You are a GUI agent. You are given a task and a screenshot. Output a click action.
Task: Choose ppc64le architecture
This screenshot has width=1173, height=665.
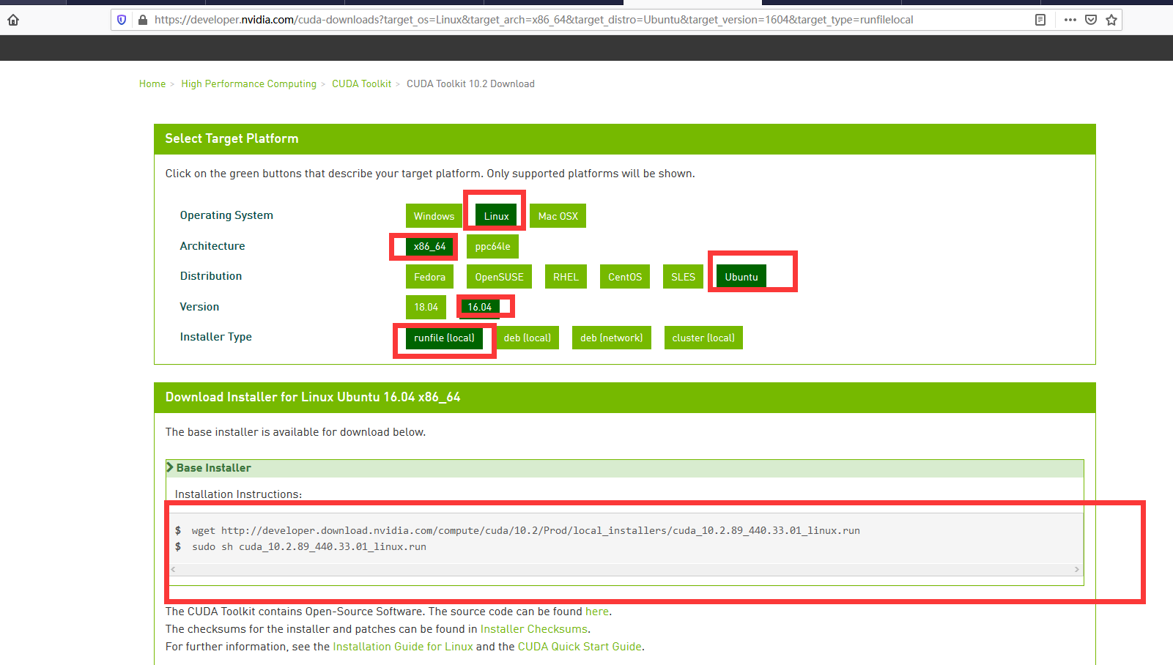tap(492, 247)
